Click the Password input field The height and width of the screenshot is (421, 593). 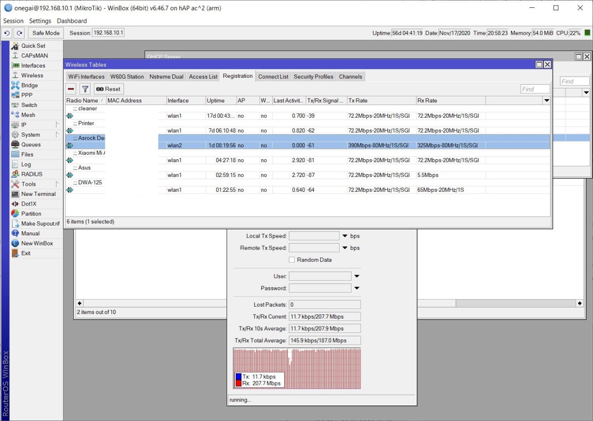(320, 288)
